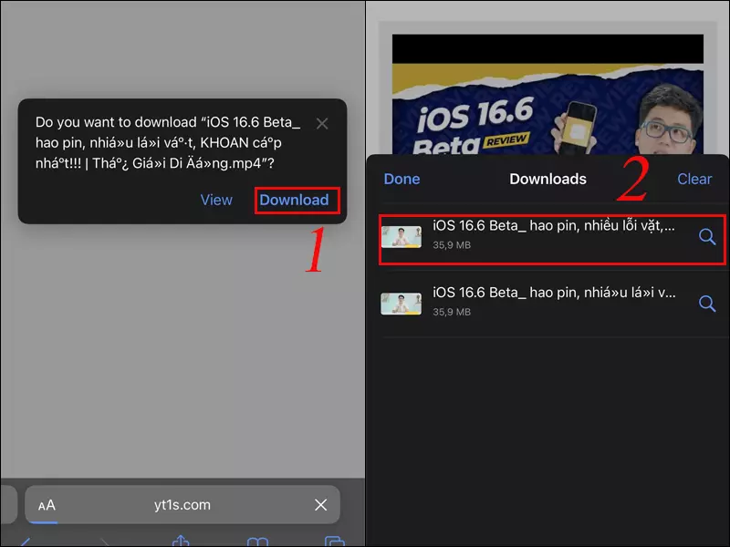The width and height of the screenshot is (730, 547).
Task: Open thumbnail of the "nhiều lỗi vặt" download
Action: coord(401,237)
